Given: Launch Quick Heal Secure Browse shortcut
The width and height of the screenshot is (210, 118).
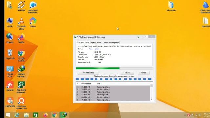Looking at the screenshot, I should point(21,88).
